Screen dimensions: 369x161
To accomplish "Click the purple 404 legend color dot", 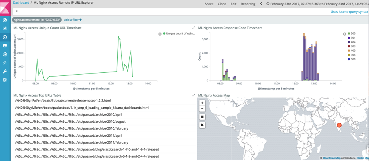I will click(349, 42).
